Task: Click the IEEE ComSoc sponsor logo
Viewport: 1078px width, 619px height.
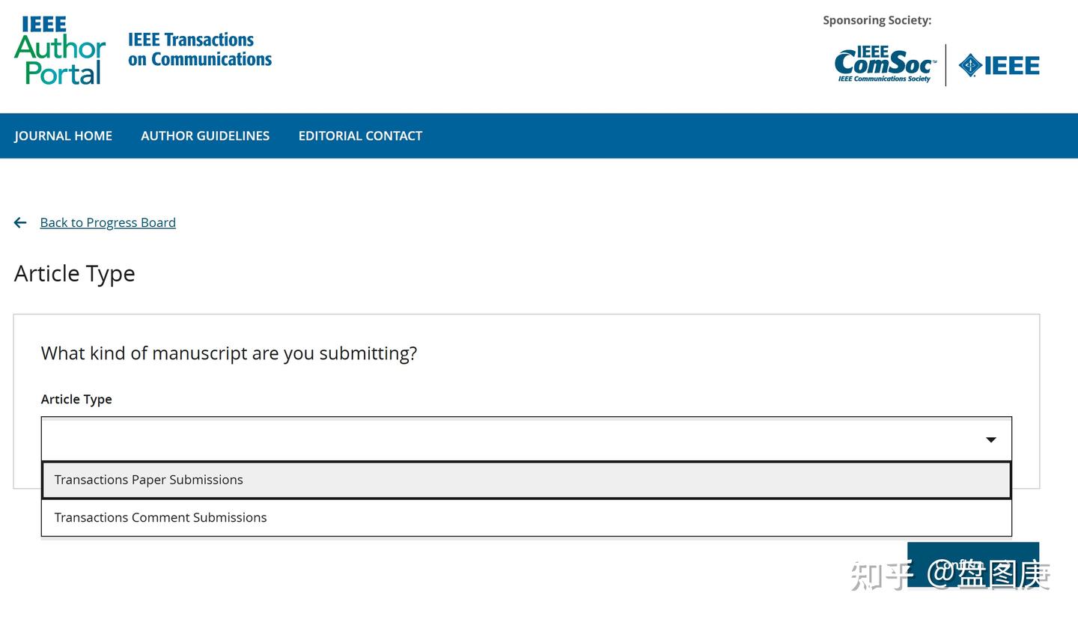Action: (885, 64)
